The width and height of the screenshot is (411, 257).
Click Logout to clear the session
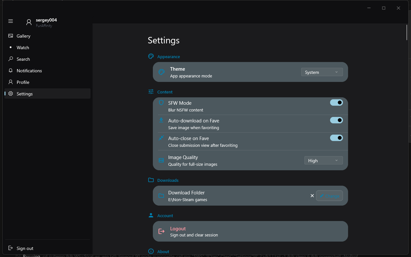[x=250, y=231]
